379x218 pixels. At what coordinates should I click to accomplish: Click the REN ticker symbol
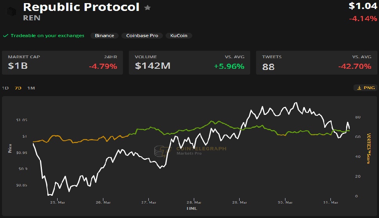pos(32,18)
